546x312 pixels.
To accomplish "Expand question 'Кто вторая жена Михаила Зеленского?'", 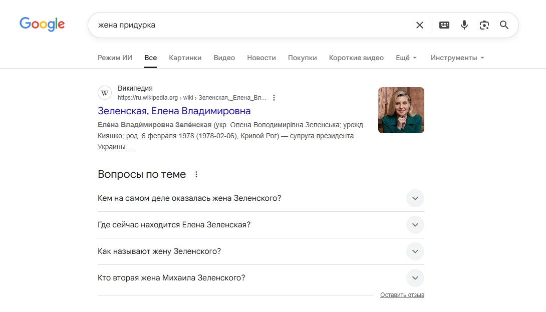I will tap(261, 278).
